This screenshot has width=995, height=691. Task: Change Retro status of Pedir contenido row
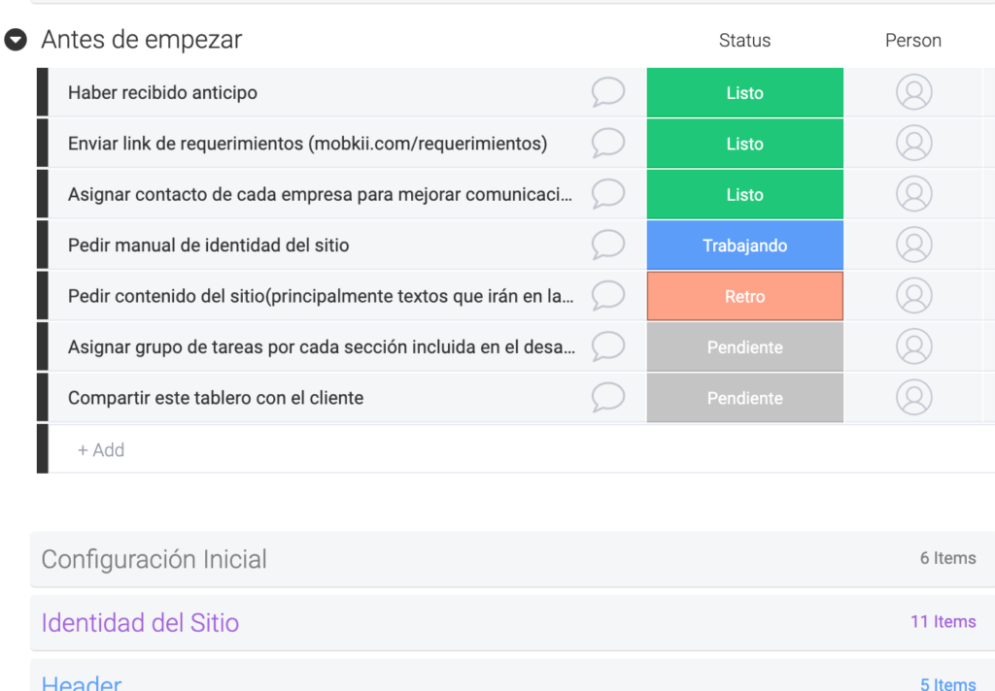(745, 296)
